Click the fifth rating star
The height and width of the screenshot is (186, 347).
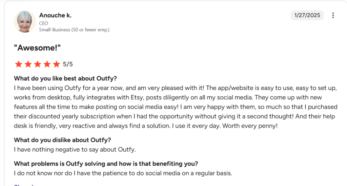pos(56,64)
